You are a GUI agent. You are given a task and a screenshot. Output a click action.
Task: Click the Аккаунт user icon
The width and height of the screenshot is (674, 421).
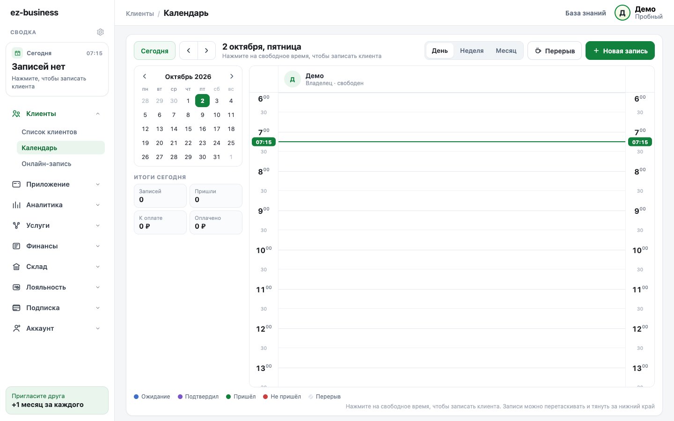16,328
